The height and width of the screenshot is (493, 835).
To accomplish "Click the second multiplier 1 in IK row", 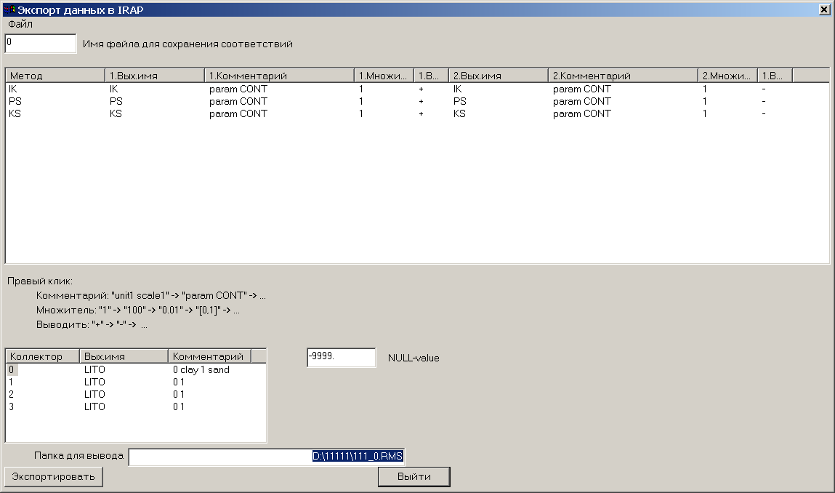I will tap(705, 89).
